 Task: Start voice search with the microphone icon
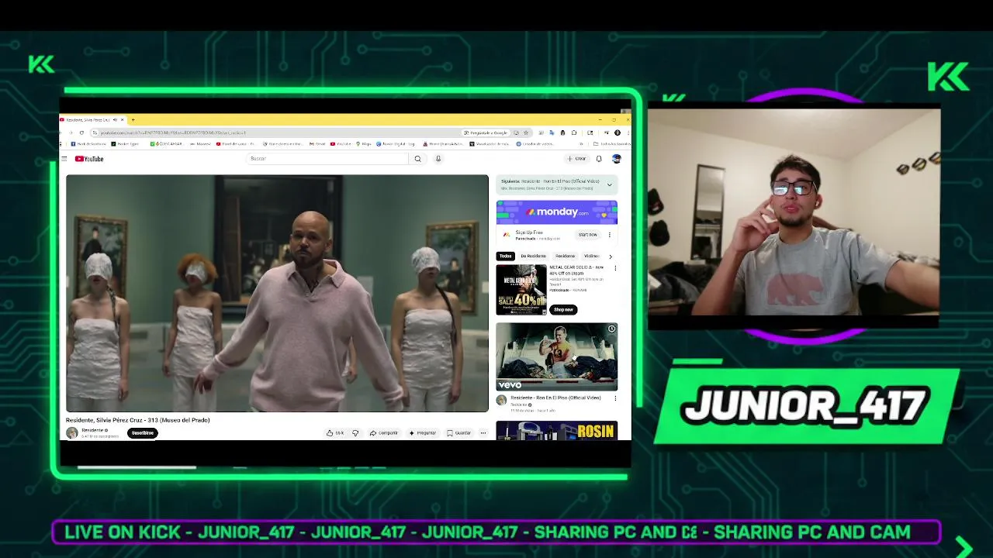[x=438, y=159]
